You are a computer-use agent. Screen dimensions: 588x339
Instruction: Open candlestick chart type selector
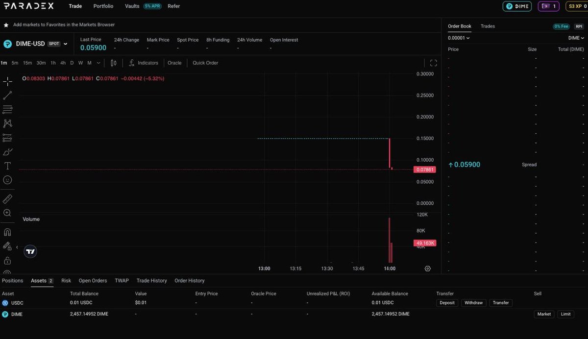[114, 63]
